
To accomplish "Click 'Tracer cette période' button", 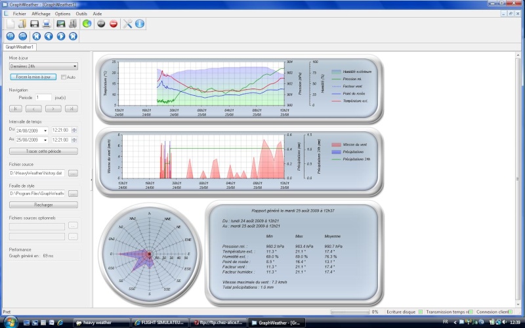I will pyautogui.click(x=43, y=152).
